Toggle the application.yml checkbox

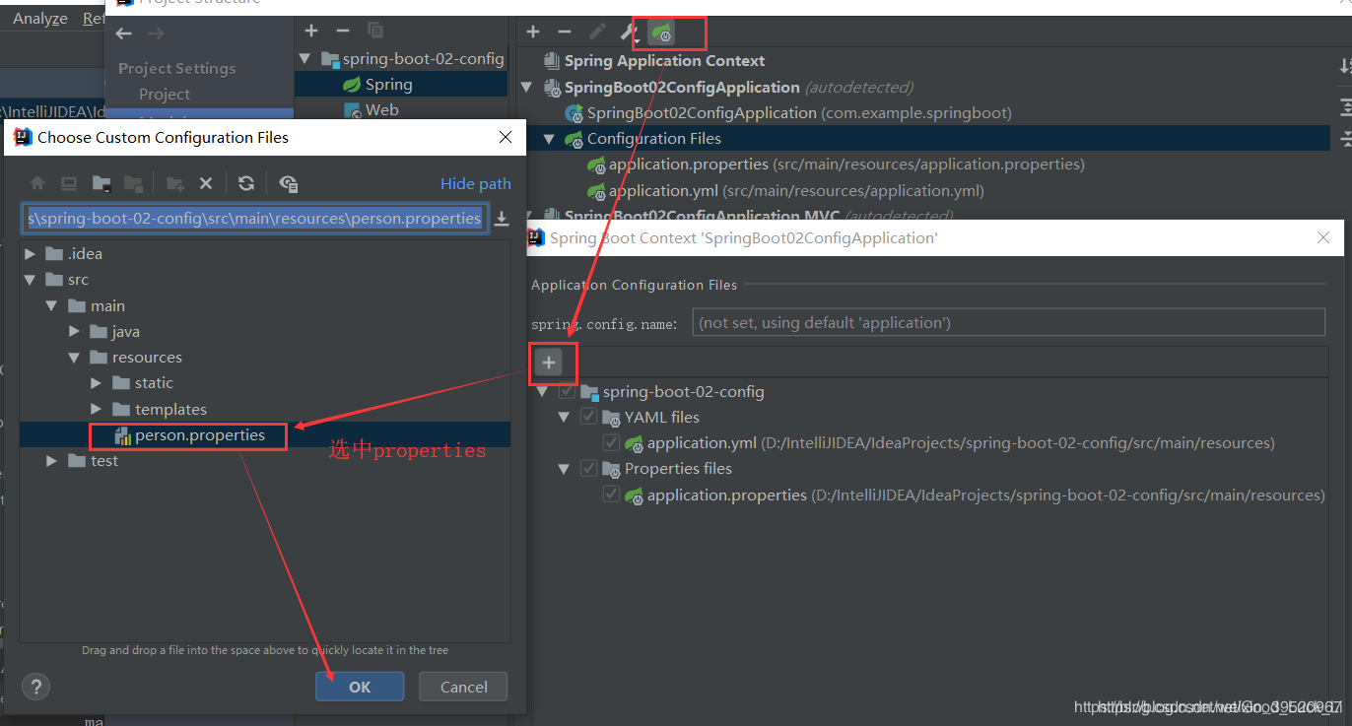tap(611, 443)
